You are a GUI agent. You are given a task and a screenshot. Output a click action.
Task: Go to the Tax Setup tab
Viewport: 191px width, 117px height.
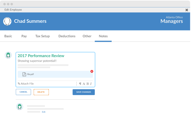tap(42, 36)
